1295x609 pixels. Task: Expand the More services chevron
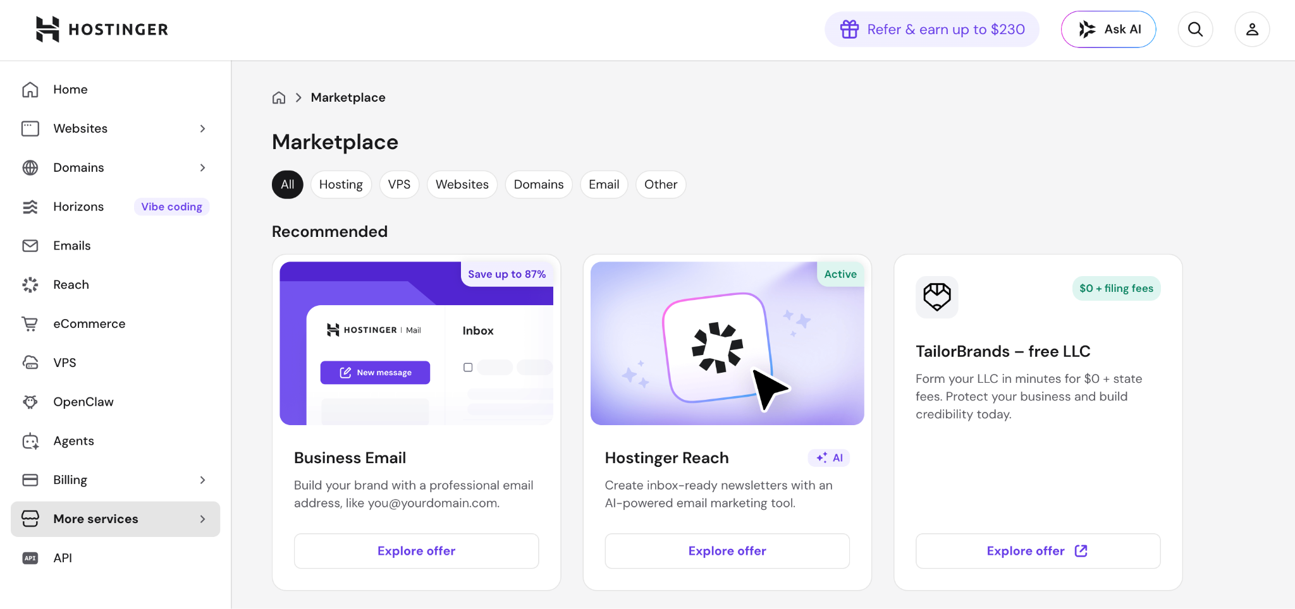(x=202, y=519)
